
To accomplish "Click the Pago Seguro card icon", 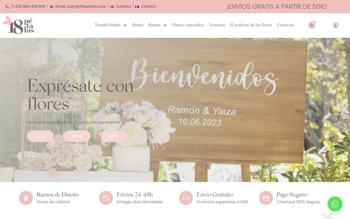I will click(266, 198).
